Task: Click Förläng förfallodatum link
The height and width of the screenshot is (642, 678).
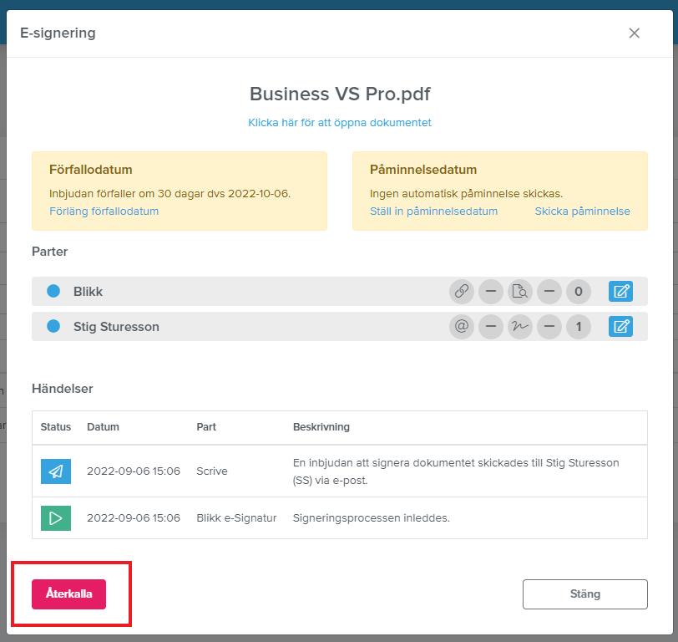Action: pyautogui.click(x=104, y=211)
